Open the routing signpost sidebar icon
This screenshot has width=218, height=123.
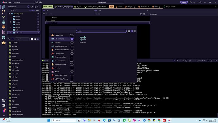pyautogui.click(x=3, y=27)
